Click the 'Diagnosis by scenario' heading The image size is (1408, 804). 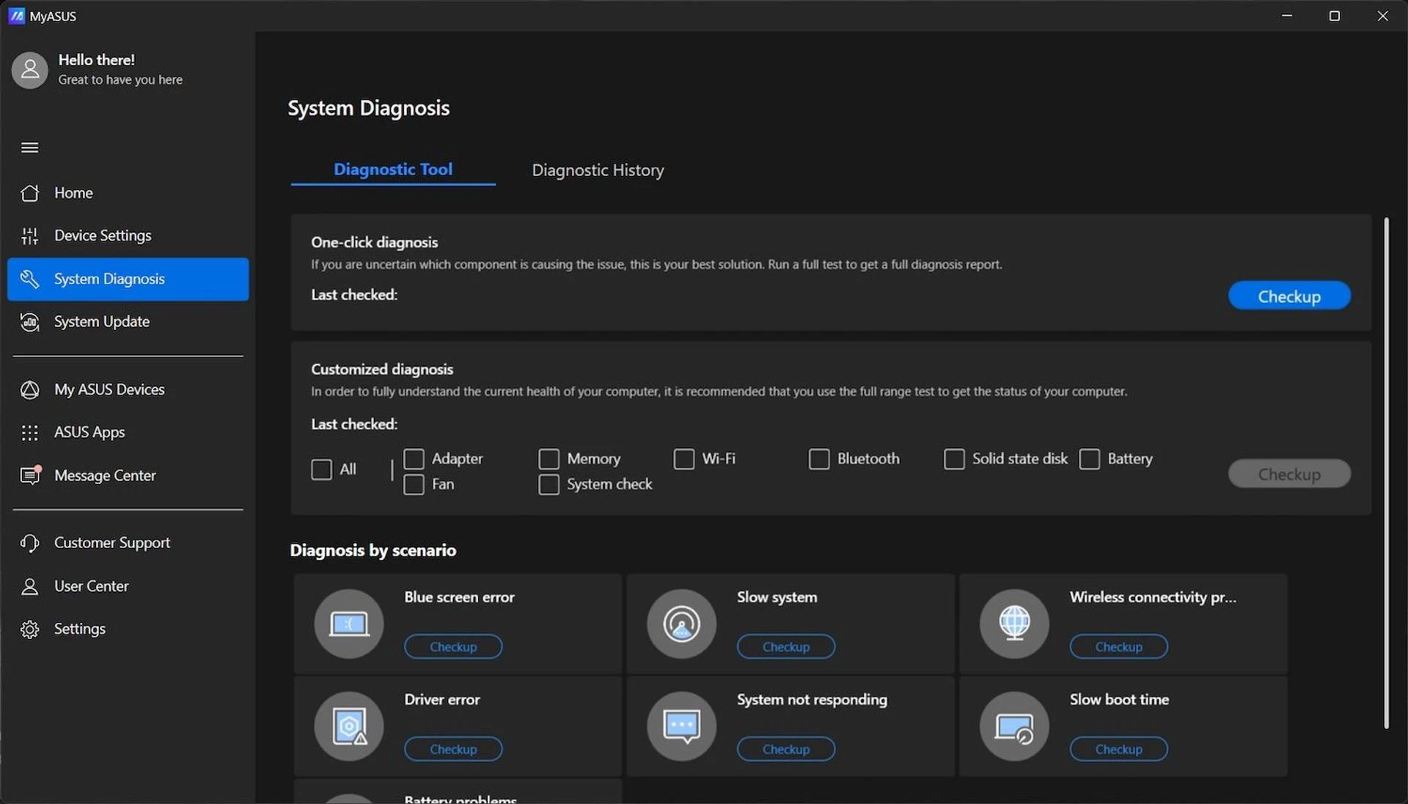coord(373,550)
